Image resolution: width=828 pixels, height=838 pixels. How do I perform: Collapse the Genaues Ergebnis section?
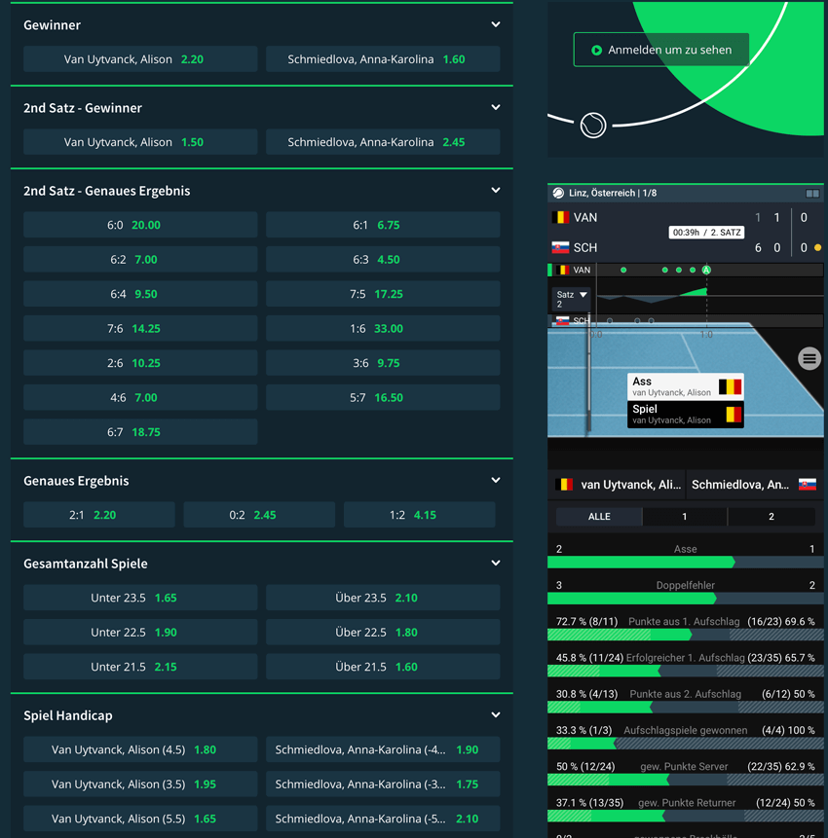pyautogui.click(x=496, y=481)
